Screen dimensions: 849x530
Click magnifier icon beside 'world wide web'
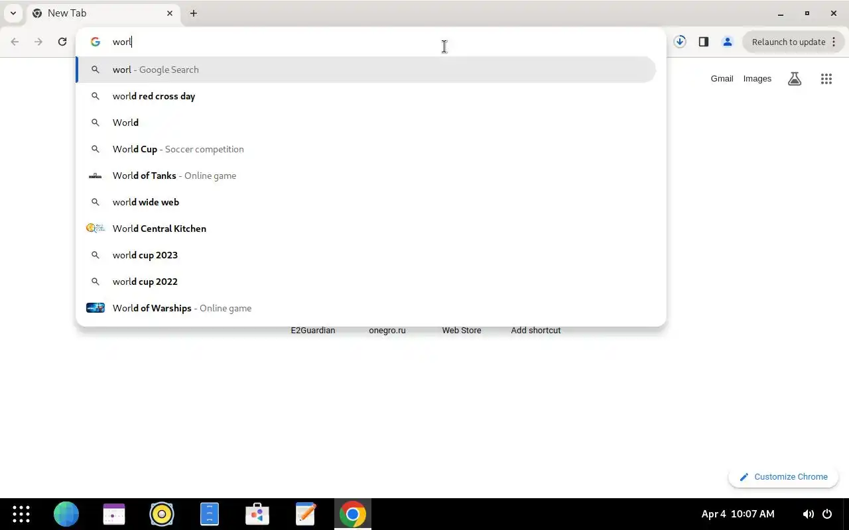click(x=96, y=202)
